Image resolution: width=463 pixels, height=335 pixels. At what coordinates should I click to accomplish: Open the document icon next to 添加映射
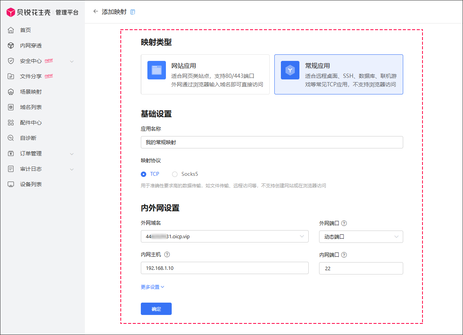pyautogui.click(x=133, y=12)
